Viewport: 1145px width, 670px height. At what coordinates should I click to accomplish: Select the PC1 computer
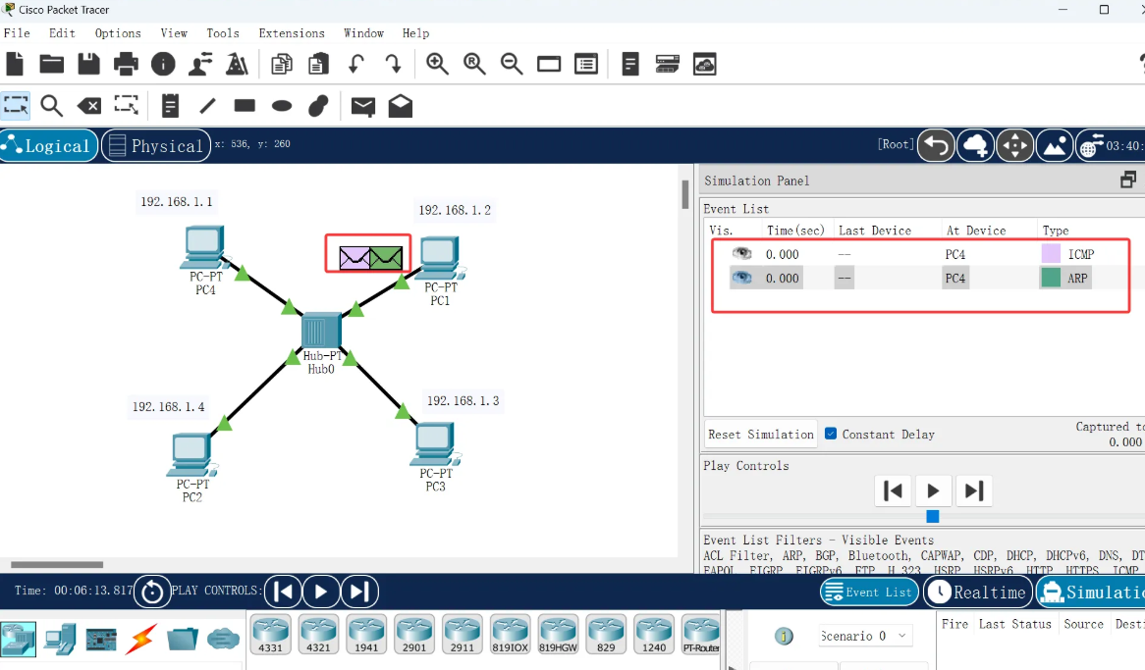pos(441,258)
